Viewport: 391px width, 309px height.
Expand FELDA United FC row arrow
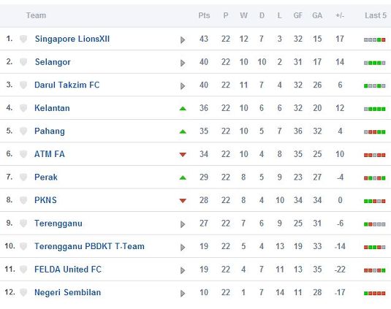pyautogui.click(x=183, y=270)
